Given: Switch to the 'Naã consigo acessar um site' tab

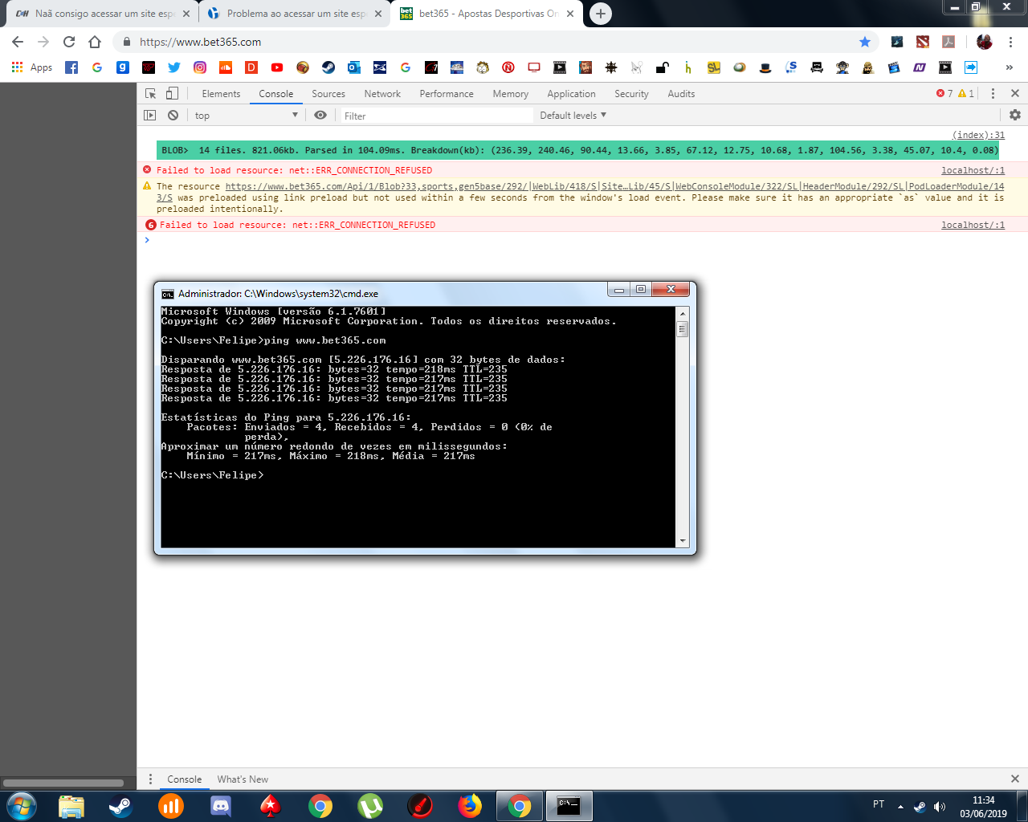Looking at the screenshot, I should coord(102,14).
